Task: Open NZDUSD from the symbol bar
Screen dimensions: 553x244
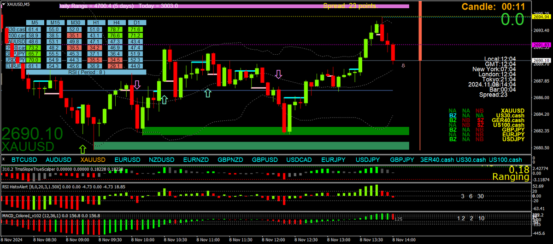Action: pos(161,159)
